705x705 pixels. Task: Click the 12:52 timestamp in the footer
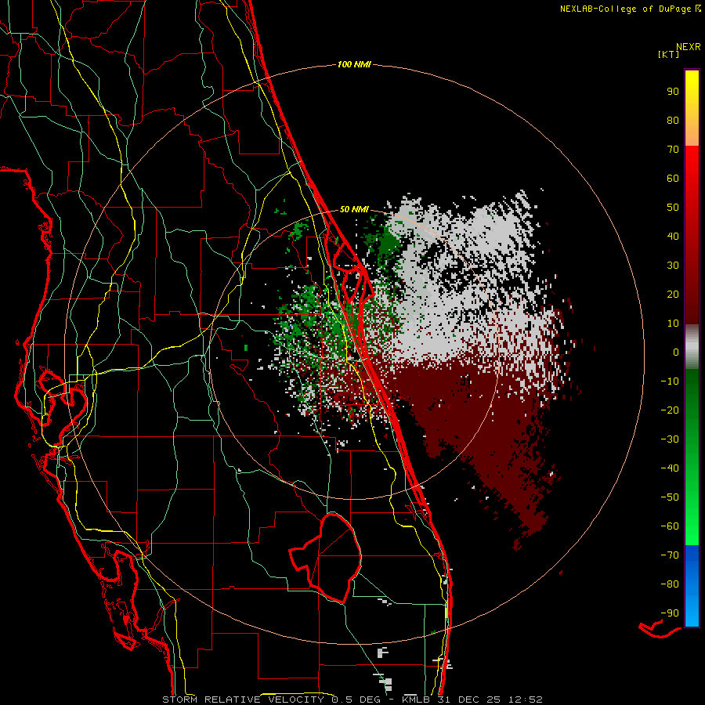(526, 700)
